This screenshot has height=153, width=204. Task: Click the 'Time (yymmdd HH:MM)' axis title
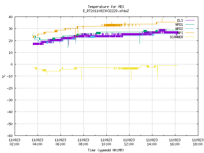pyautogui.click(x=106, y=150)
